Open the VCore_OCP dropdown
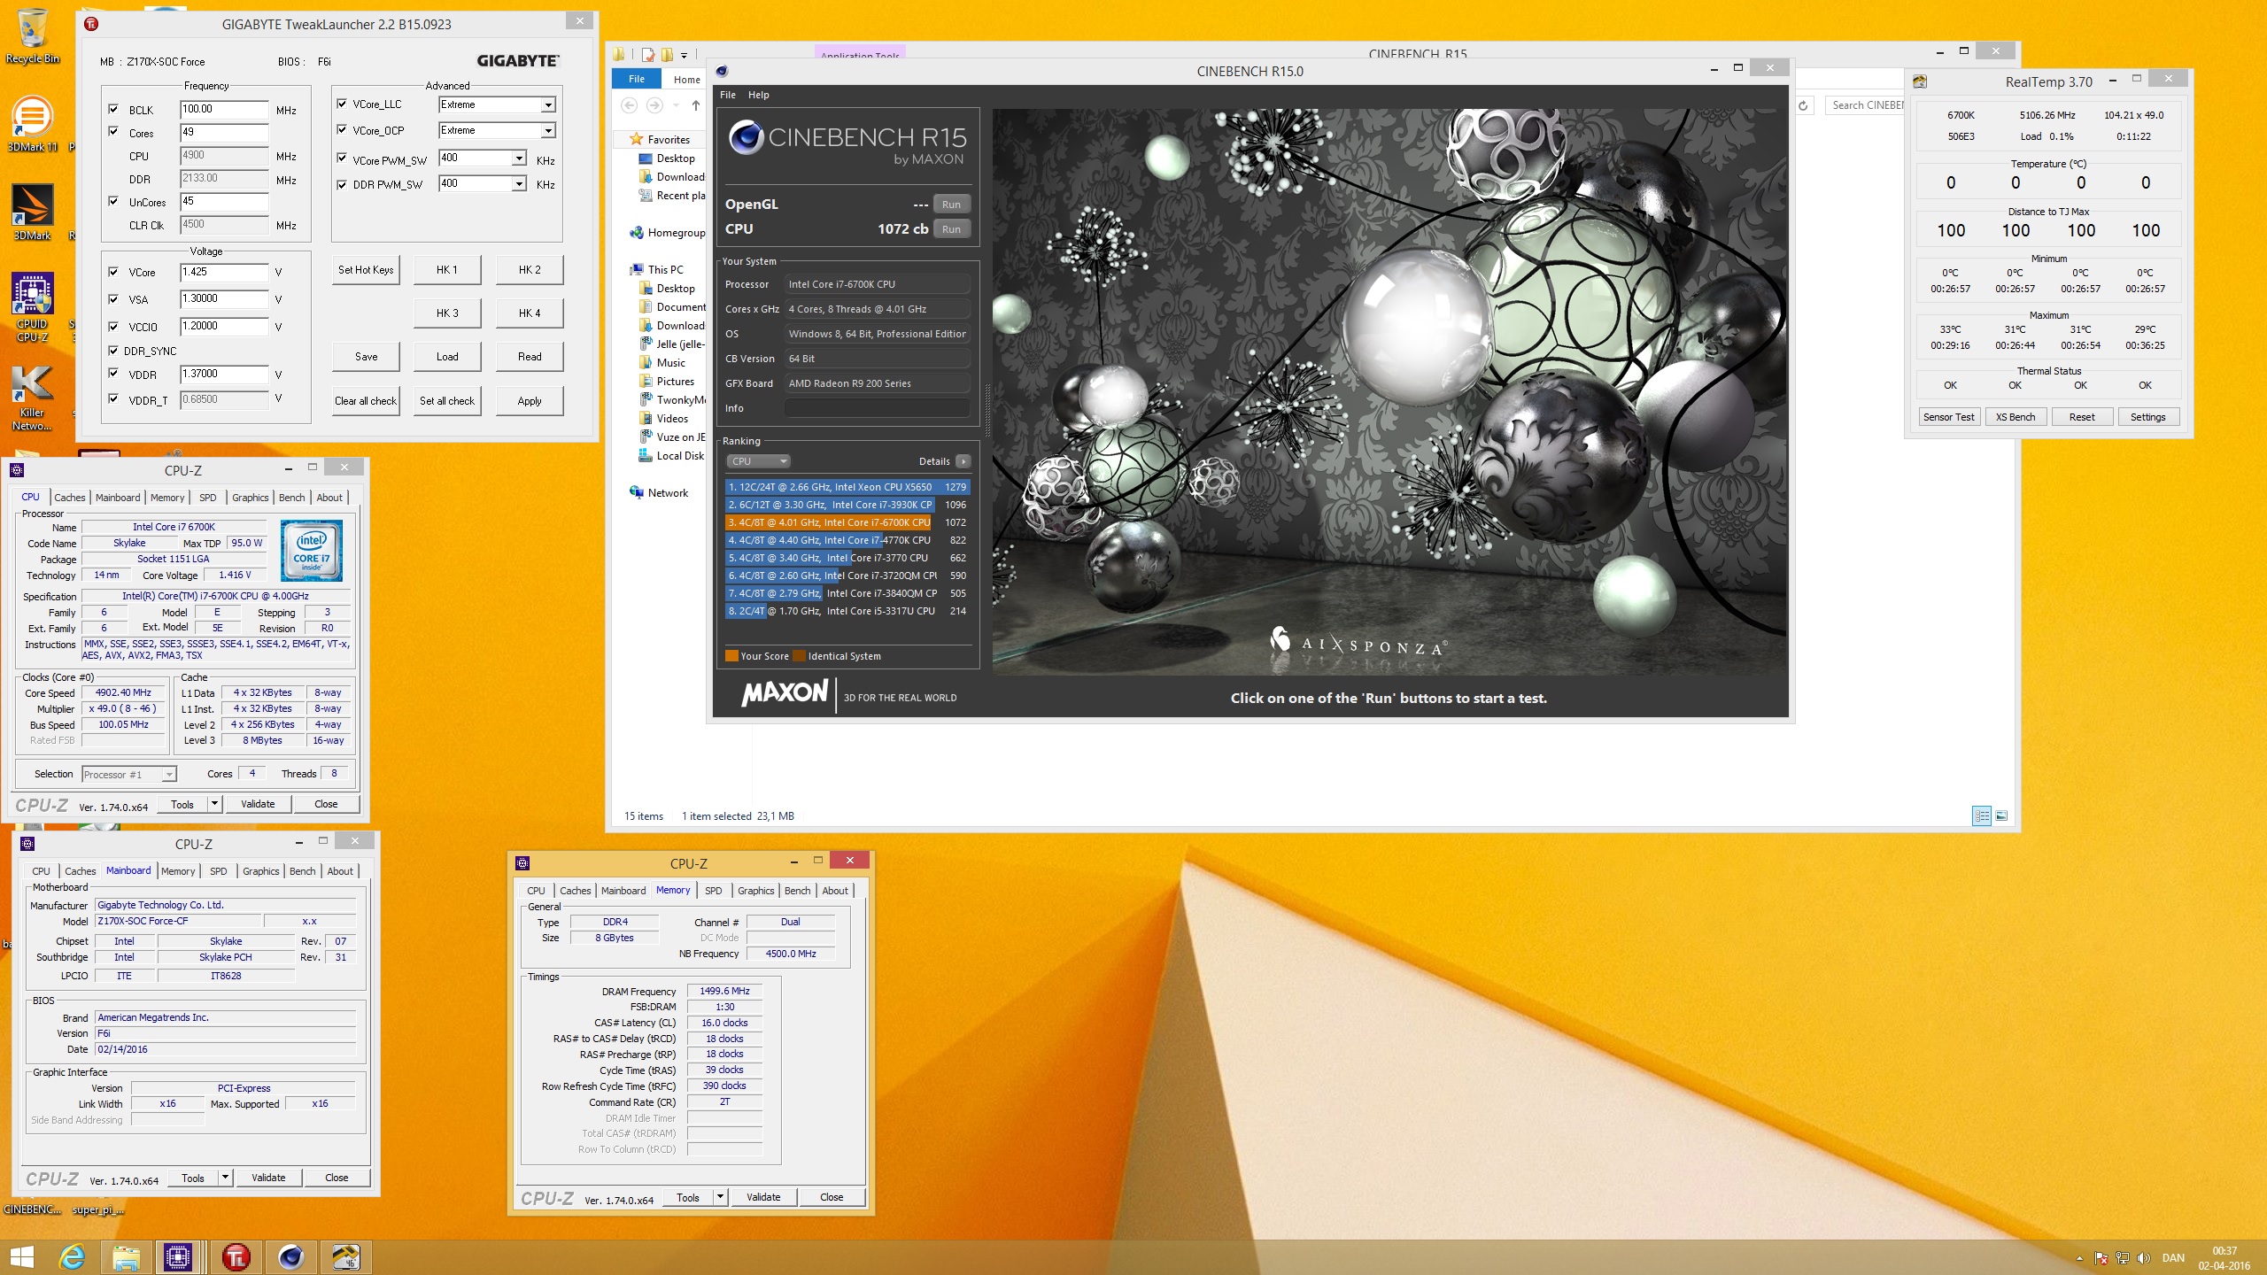 [x=548, y=130]
